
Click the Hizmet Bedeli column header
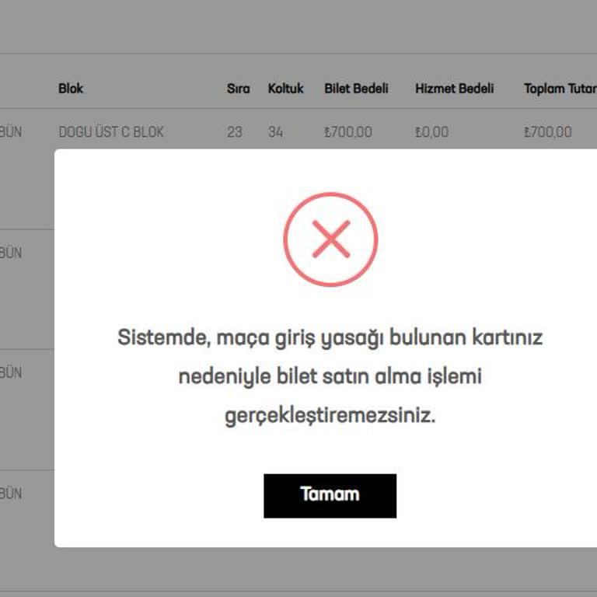(454, 89)
